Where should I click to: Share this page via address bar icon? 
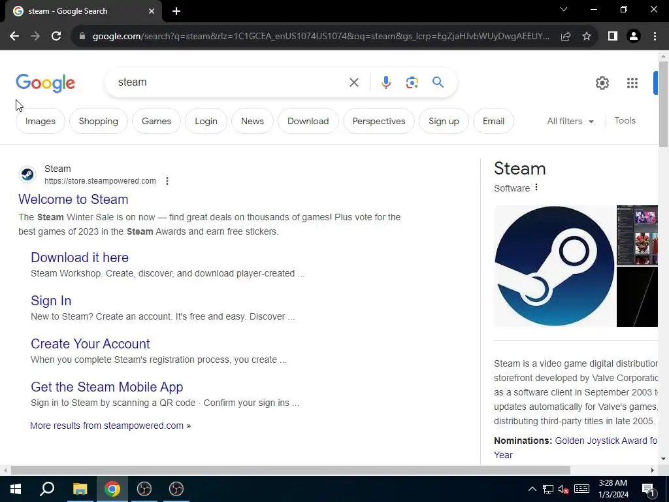pyautogui.click(x=566, y=37)
